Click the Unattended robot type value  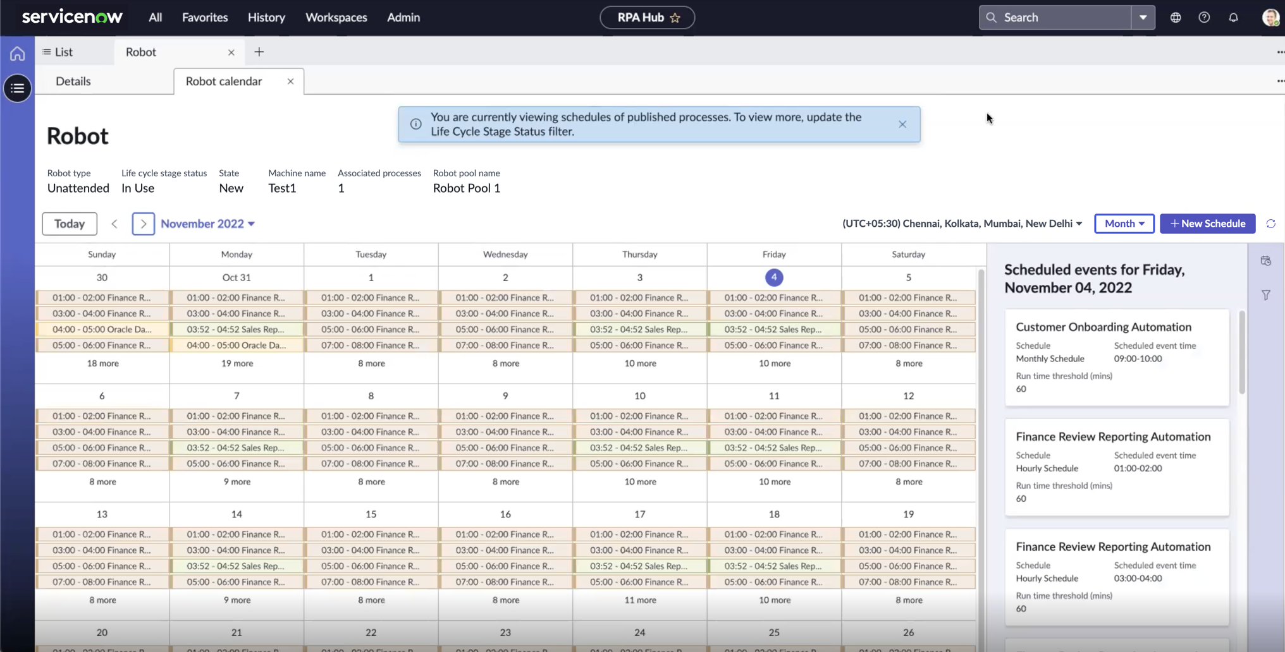pos(78,188)
